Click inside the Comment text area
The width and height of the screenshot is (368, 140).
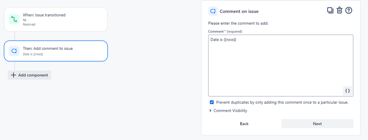click(281, 66)
